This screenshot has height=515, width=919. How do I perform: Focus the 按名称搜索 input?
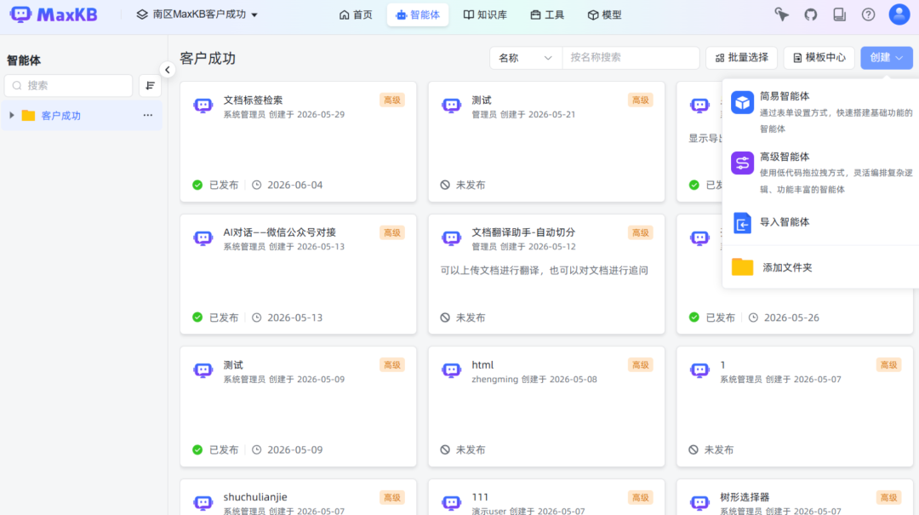tap(631, 58)
